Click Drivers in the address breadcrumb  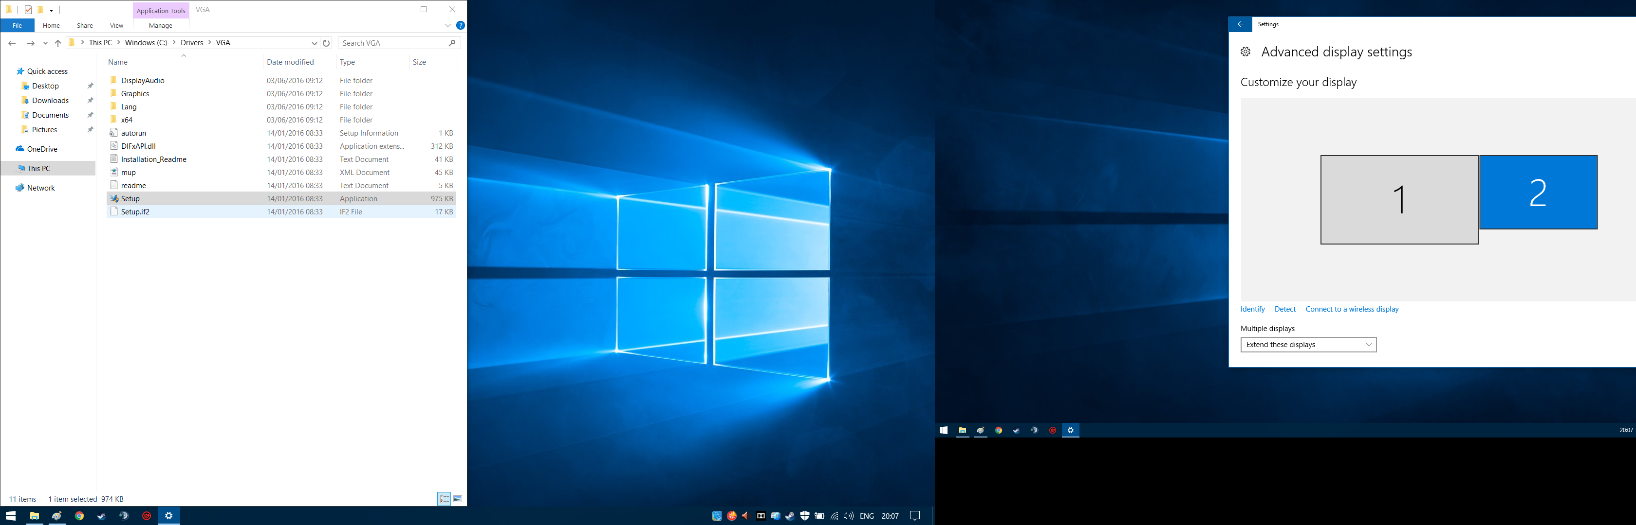coord(192,42)
